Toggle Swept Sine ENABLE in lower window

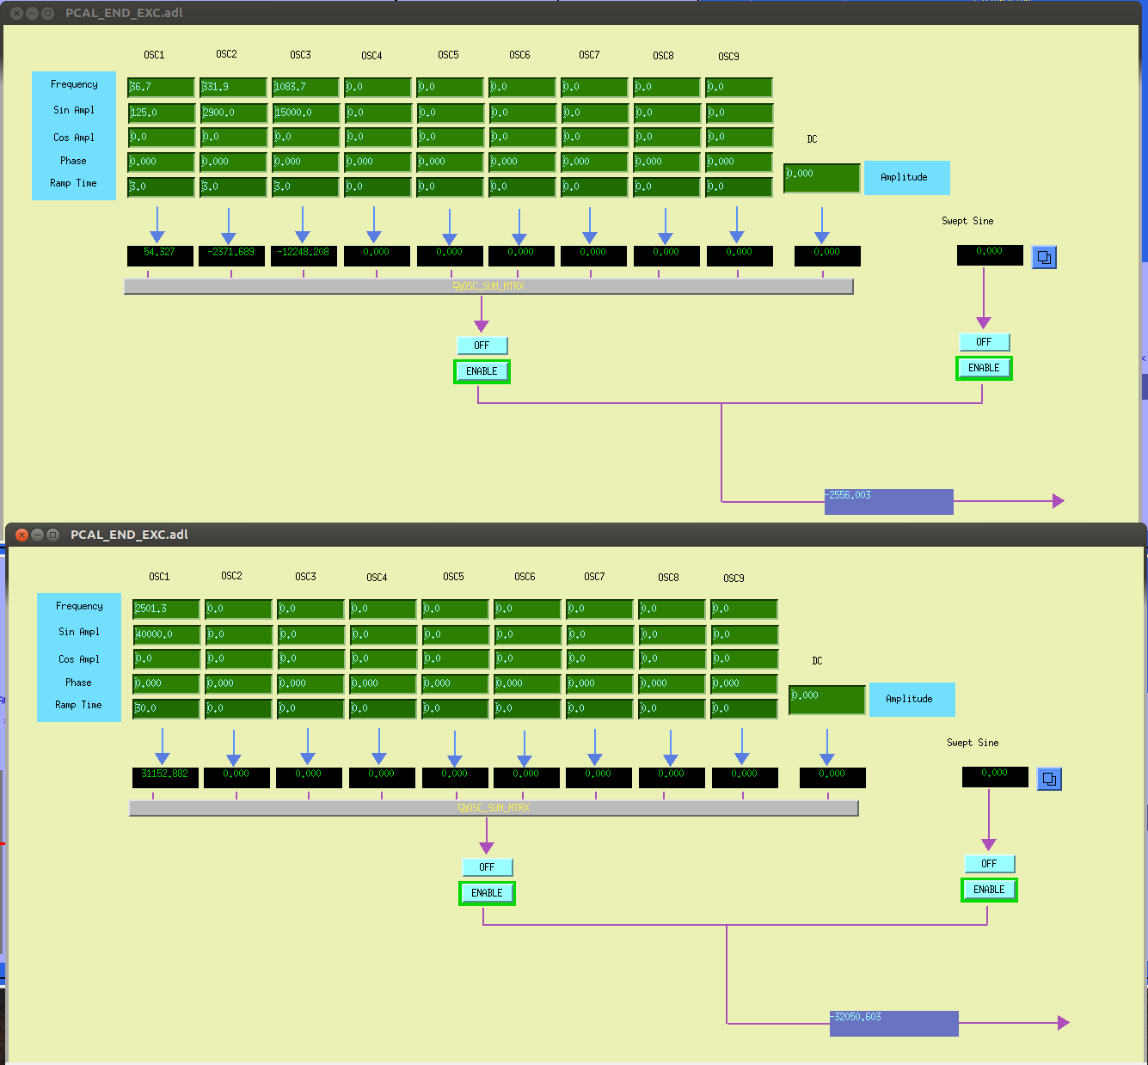pos(989,890)
